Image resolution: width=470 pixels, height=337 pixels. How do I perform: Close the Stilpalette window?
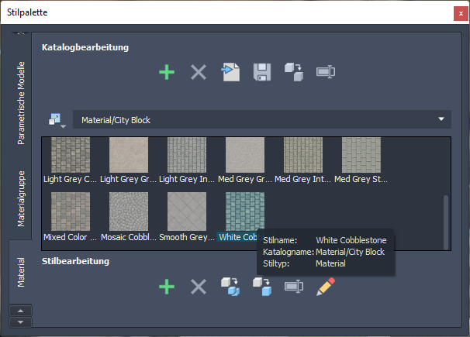461,13
